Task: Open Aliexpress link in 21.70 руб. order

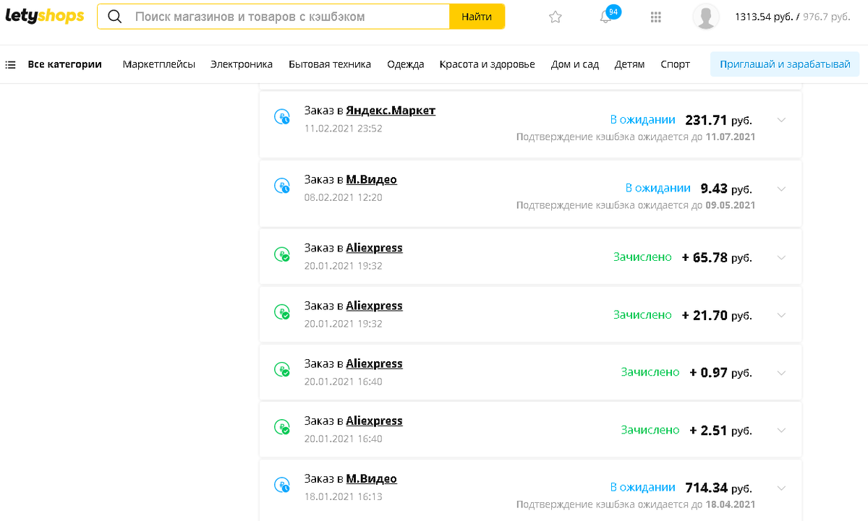Action: tap(374, 306)
